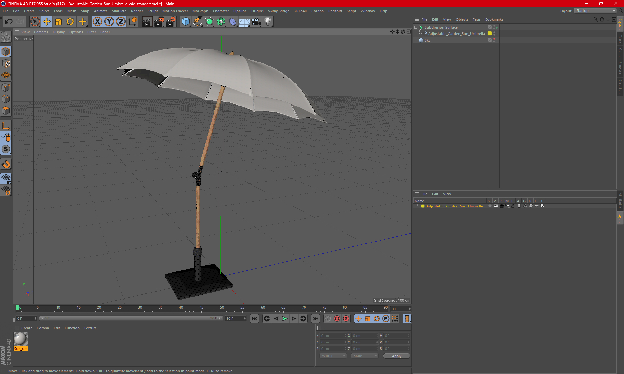Toggle Position keyframe recording button
Viewport: 624px width, 374px height.
tap(358, 318)
